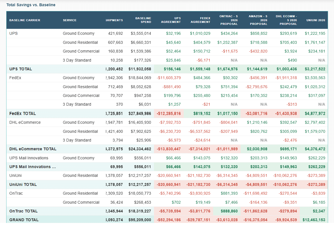Click the SHIPMENTS column header
Image resolution: width=334 pixels, height=226 pixels.
tap(114, 20)
